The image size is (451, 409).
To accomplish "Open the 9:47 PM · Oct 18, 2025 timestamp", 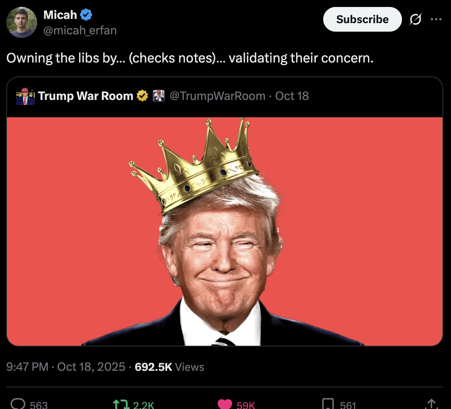I will coord(66,367).
